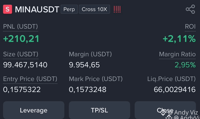Tap the MINAUSDT pair title
Screen dimensions: 200x119
point(37,9)
